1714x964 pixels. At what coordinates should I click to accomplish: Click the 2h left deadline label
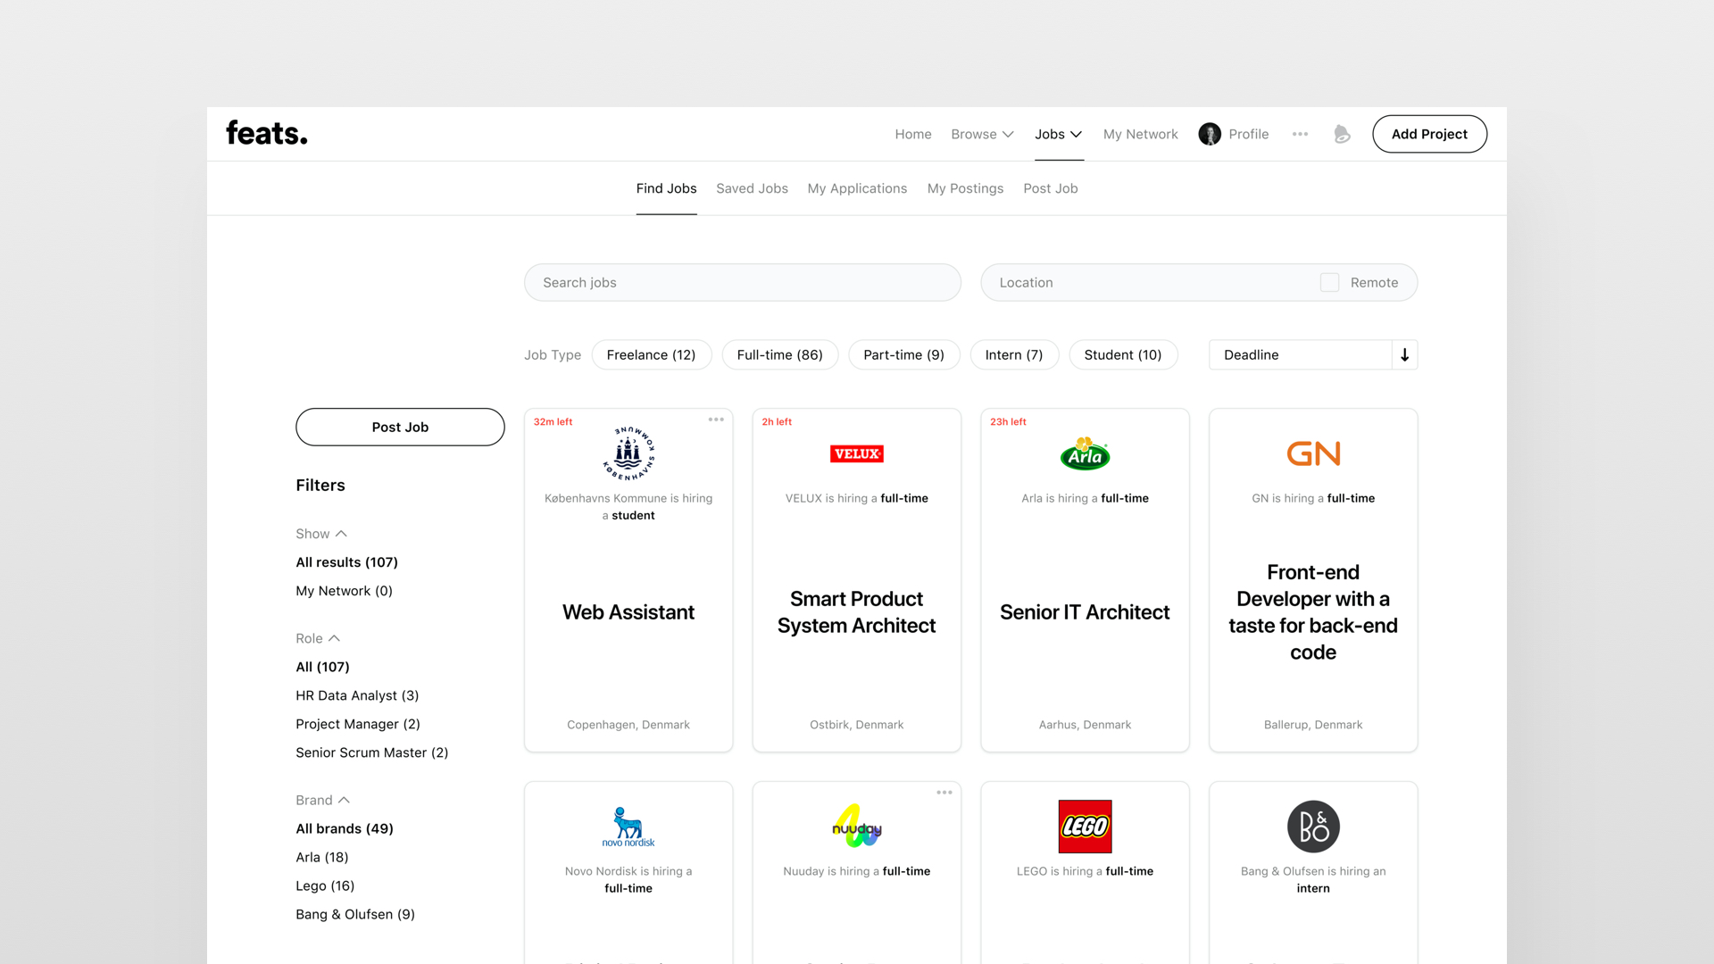coord(777,421)
